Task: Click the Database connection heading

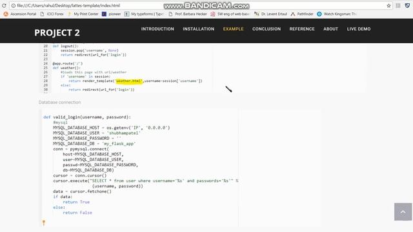Action: pyautogui.click(x=60, y=102)
